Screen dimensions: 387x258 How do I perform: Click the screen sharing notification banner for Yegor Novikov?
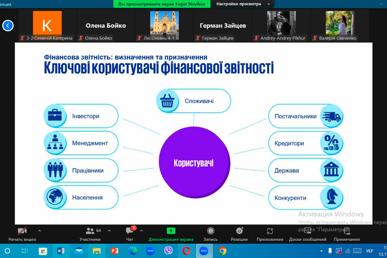click(162, 4)
